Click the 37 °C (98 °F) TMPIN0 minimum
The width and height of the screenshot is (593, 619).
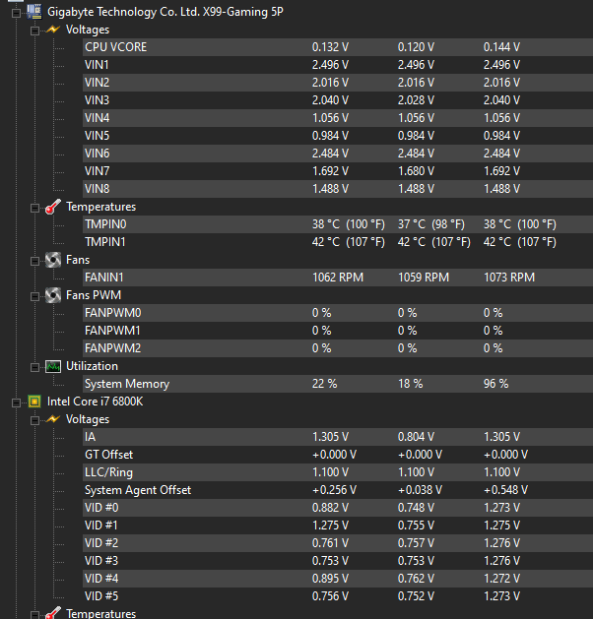click(431, 224)
